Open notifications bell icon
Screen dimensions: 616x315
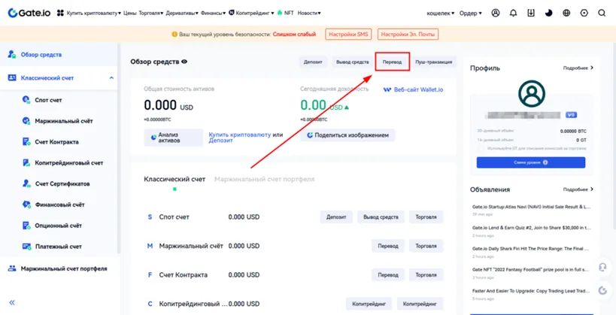pos(513,13)
